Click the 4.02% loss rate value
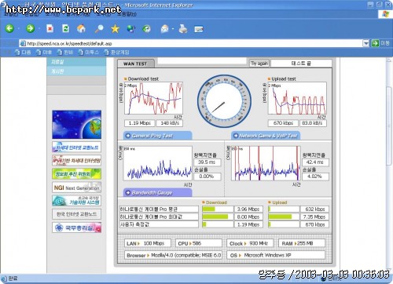 (315, 177)
